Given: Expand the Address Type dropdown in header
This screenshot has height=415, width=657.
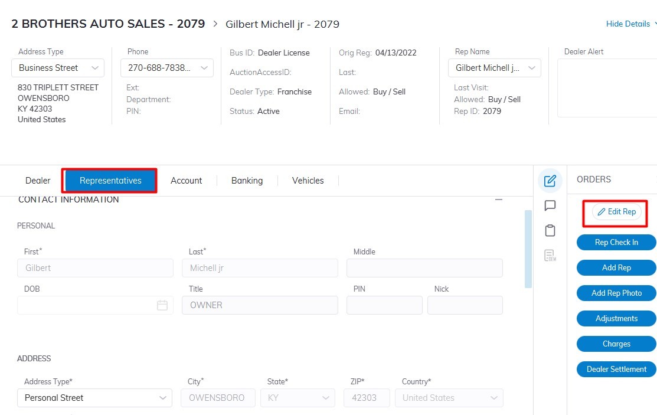Looking at the screenshot, I should [58, 68].
